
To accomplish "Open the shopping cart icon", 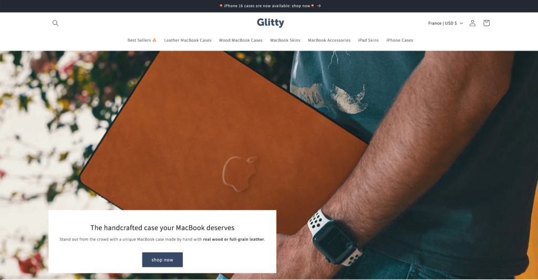I will pyautogui.click(x=486, y=23).
